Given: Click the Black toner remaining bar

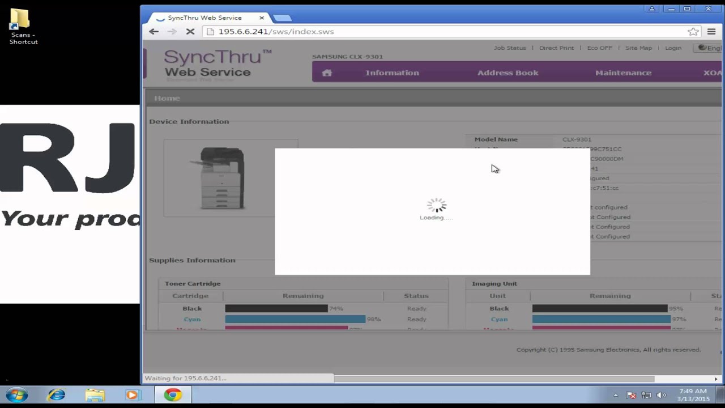Looking at the screenshot, I should [x=276, y=308].
